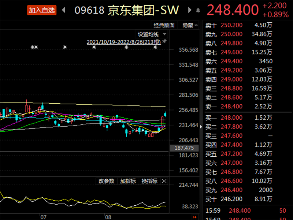Click 改参数 to modify indicator parameters
Screen dimensions: 293x220
(107, 181)
